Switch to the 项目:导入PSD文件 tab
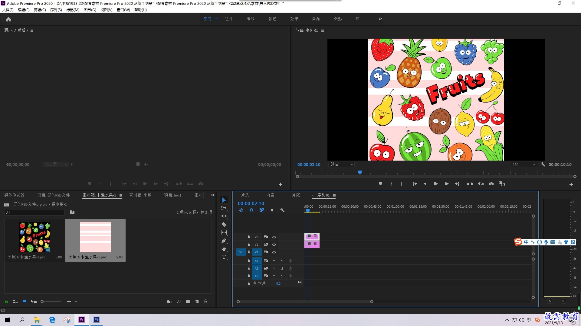Viewport: 581px width, 326px height. [54, 195]
